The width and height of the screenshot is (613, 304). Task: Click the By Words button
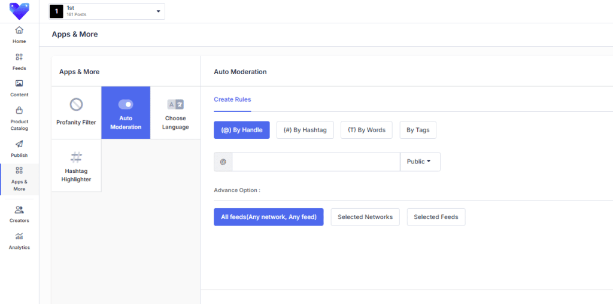[x=366, y=130]
